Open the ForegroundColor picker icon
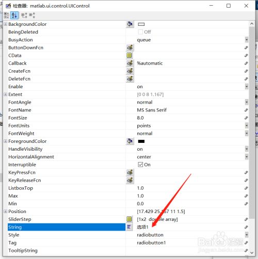Screen dimensions: 258x259 pos(130,141)
